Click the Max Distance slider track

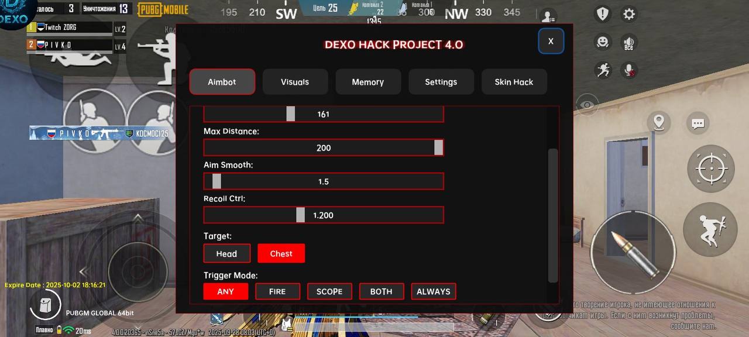click(x=324, y=147)
